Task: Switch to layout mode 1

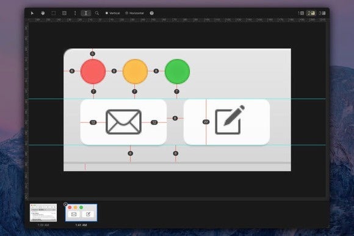Action: pos(301,13)
